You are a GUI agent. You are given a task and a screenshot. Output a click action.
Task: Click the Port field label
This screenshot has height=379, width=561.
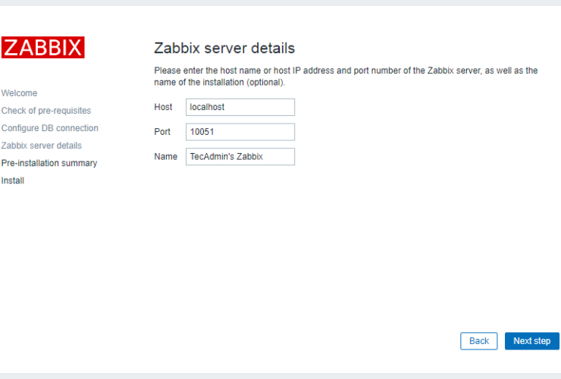162,132
